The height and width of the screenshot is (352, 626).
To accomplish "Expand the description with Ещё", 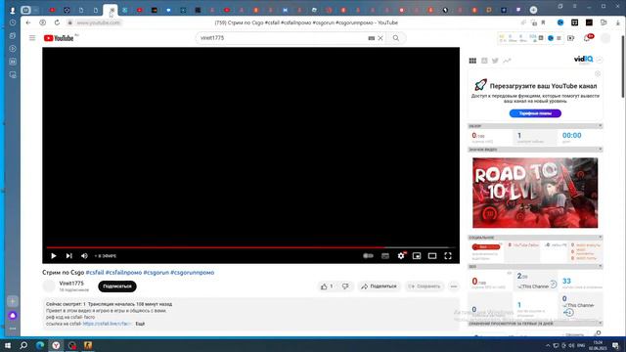I will 140,324.
